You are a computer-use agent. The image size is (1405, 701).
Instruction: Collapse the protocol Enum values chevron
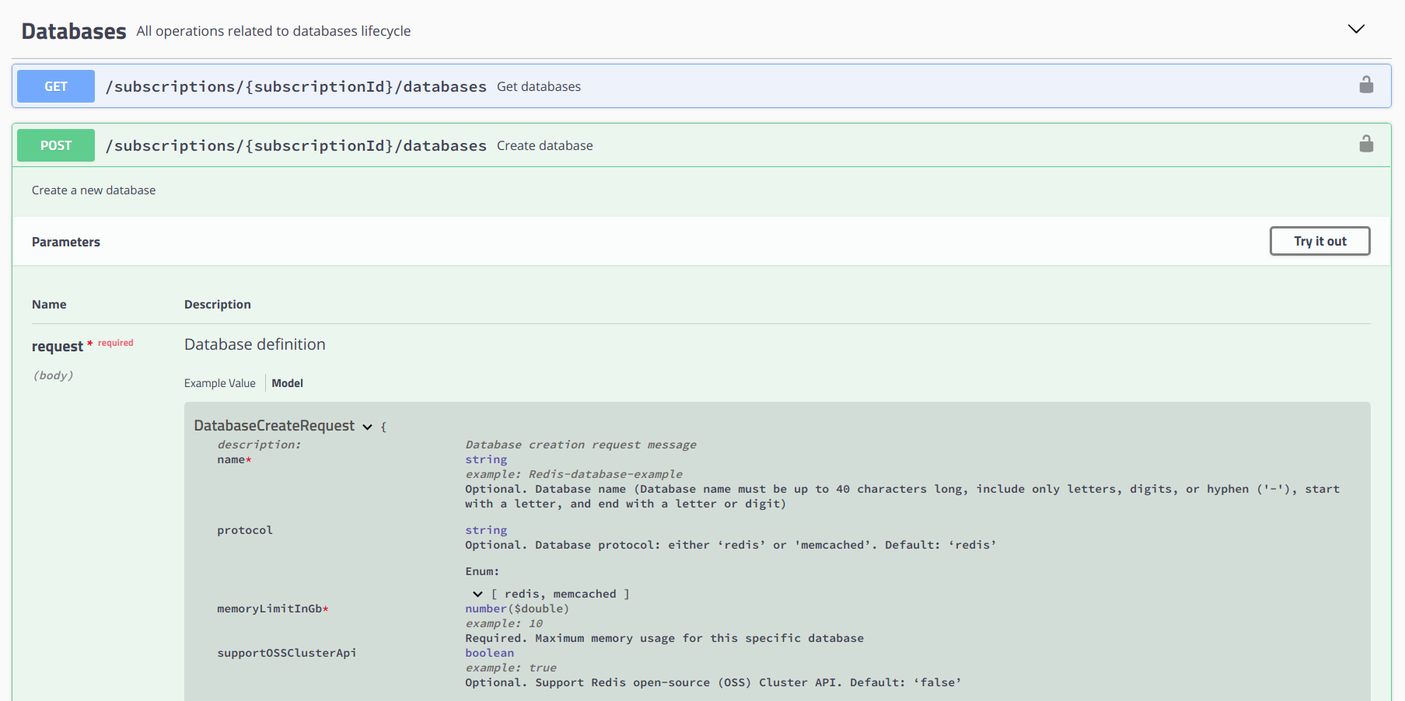click(477, 593)
